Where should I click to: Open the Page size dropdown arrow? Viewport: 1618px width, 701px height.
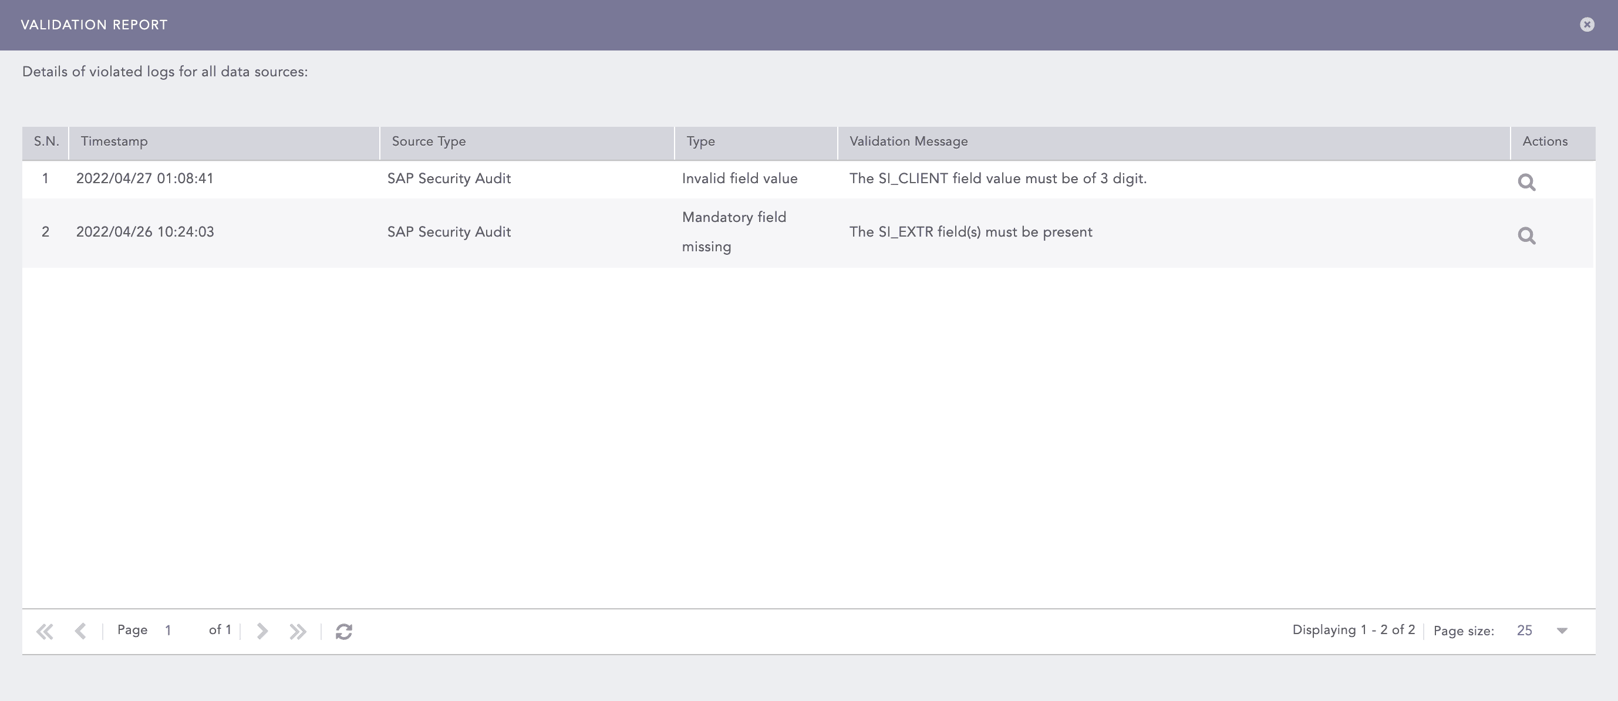tap(1562, 631)
